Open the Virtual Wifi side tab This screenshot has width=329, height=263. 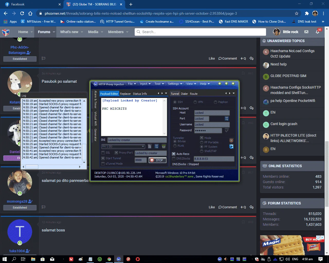coord(95,119)
